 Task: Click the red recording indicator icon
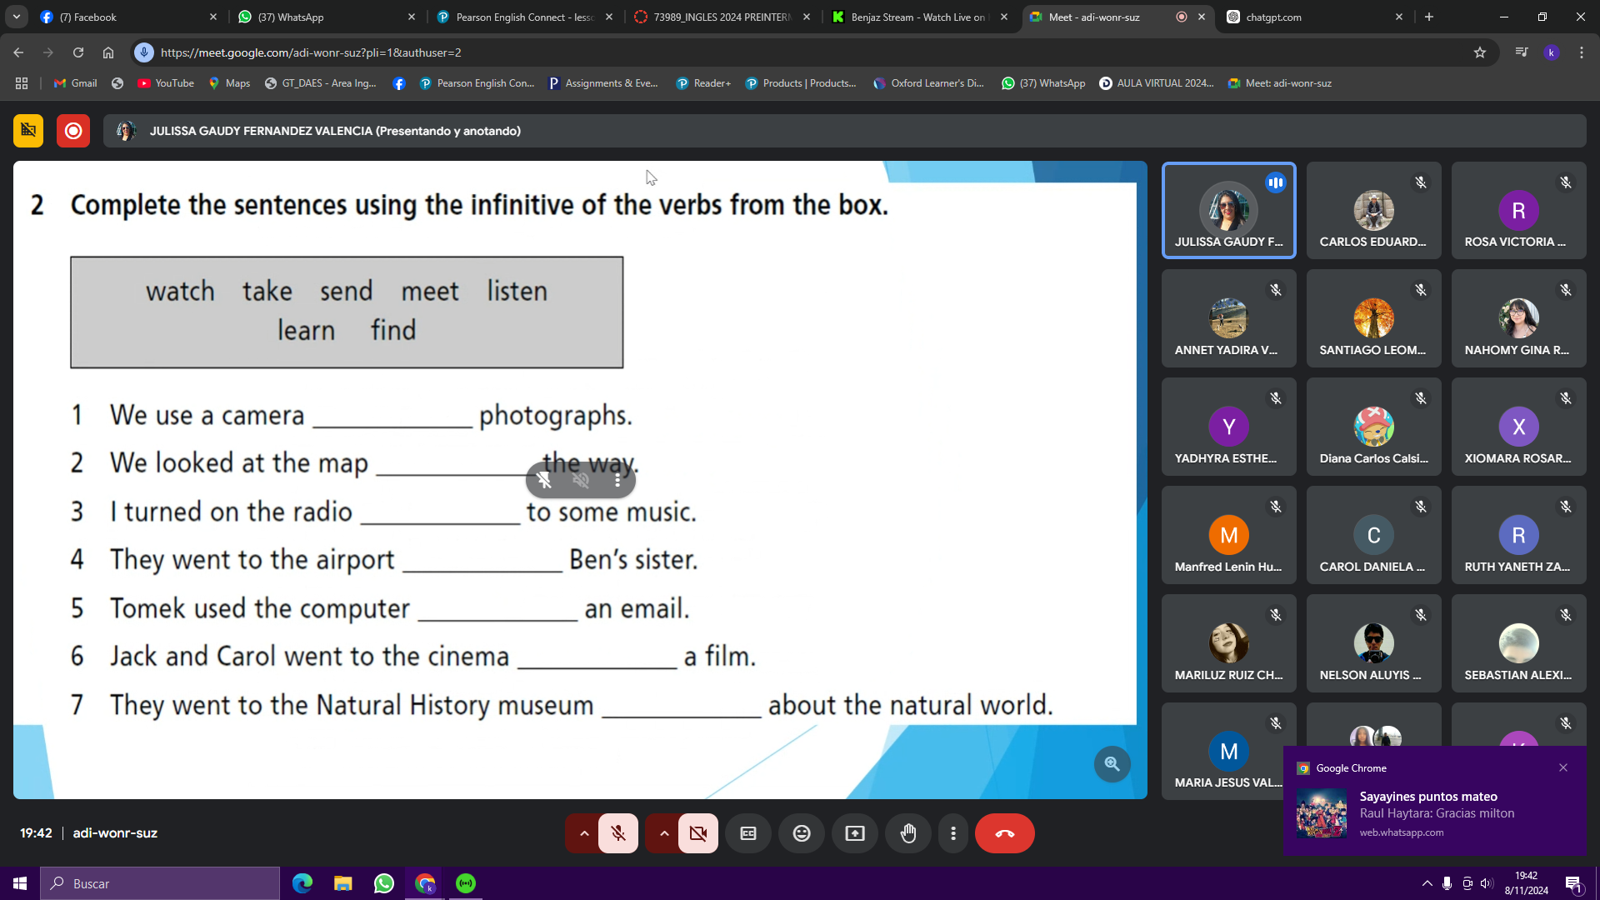tap(73, 131)
